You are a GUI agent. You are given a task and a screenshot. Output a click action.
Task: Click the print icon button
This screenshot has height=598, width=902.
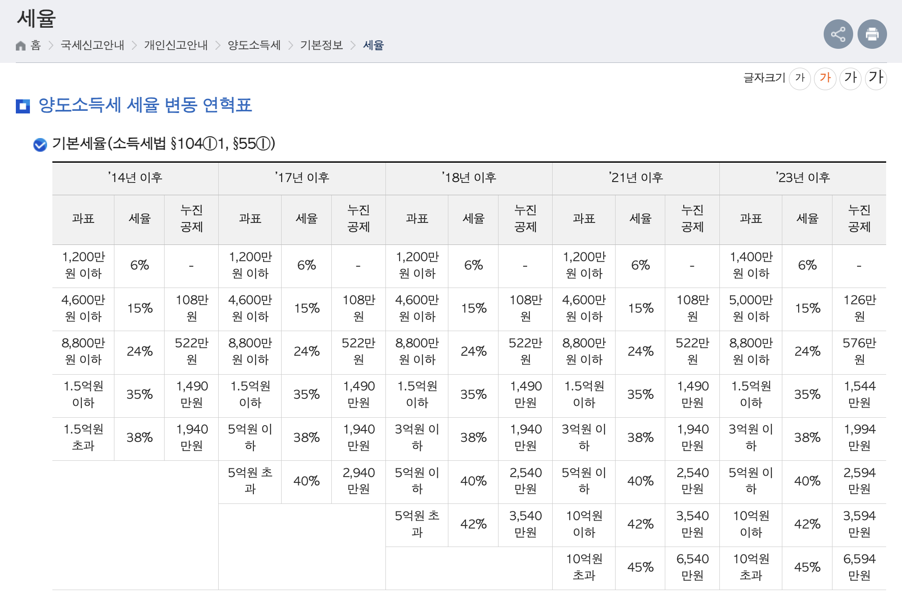tap(872, 34)
